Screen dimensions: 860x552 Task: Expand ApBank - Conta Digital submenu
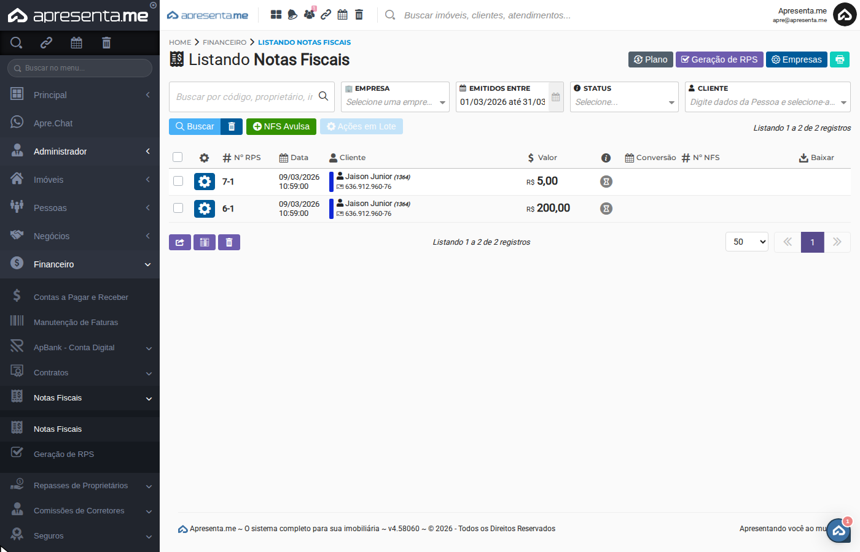80,348
